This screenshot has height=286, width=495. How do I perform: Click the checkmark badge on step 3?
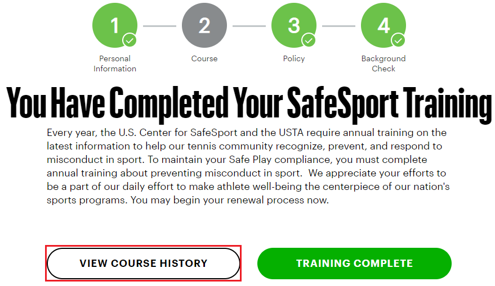(309, 40)
